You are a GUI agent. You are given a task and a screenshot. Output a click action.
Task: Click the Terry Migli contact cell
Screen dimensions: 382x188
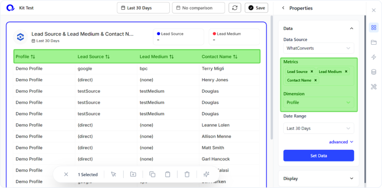pyautogui.click(x=213, y=69)
